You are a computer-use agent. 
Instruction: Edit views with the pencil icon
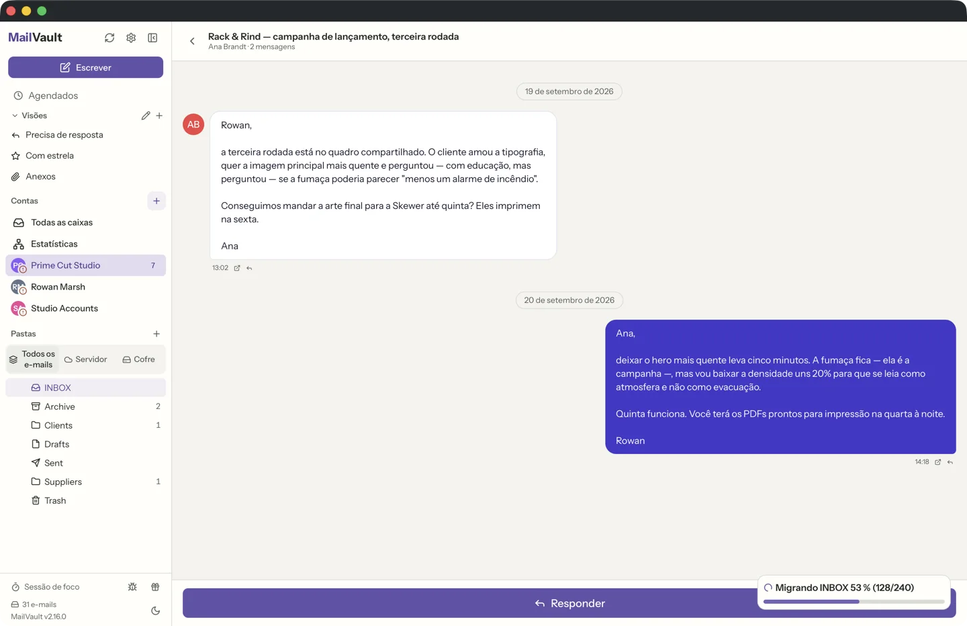pyautogui.click(x=146, y=116)
